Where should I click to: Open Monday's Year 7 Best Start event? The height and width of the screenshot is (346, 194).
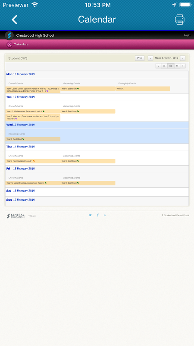tap(88, 89)
